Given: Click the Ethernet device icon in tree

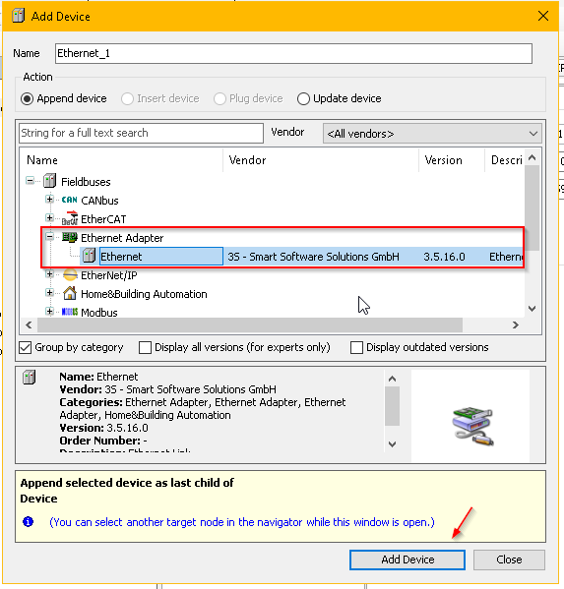Looking at the screenshot, I should pyautogui.click(x=90, y=256).
